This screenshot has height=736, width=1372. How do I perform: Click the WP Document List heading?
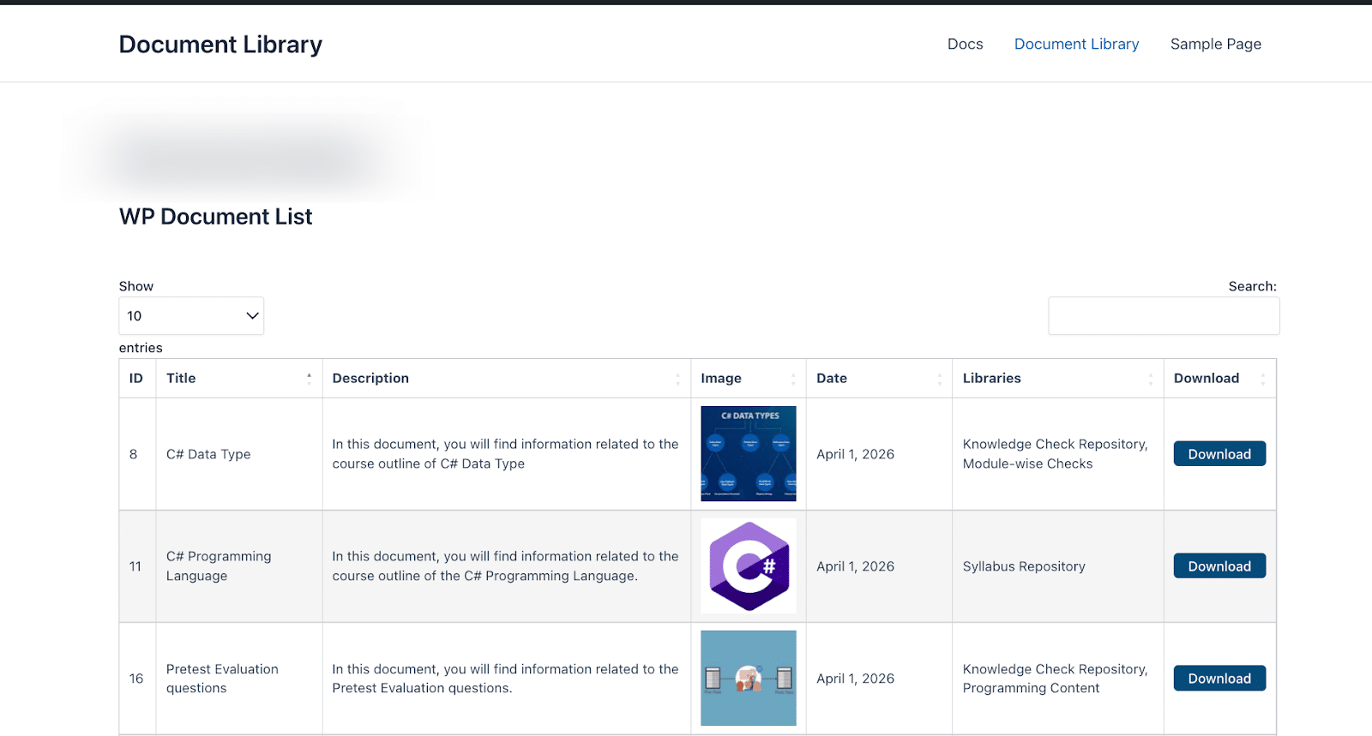click(215, 217)
